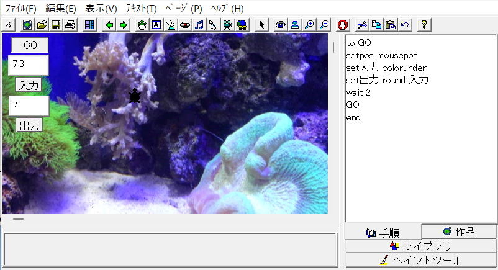Click the 'to GO' line in procedures

(x=358, y=43)
